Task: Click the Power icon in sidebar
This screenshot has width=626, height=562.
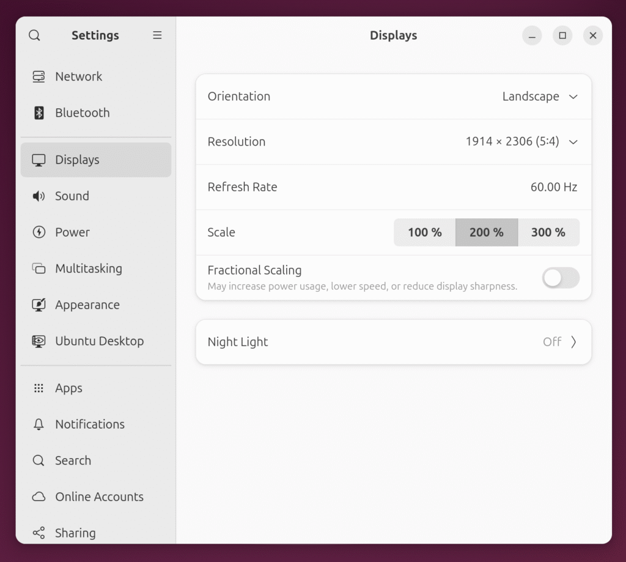Action: click(39, 232)
